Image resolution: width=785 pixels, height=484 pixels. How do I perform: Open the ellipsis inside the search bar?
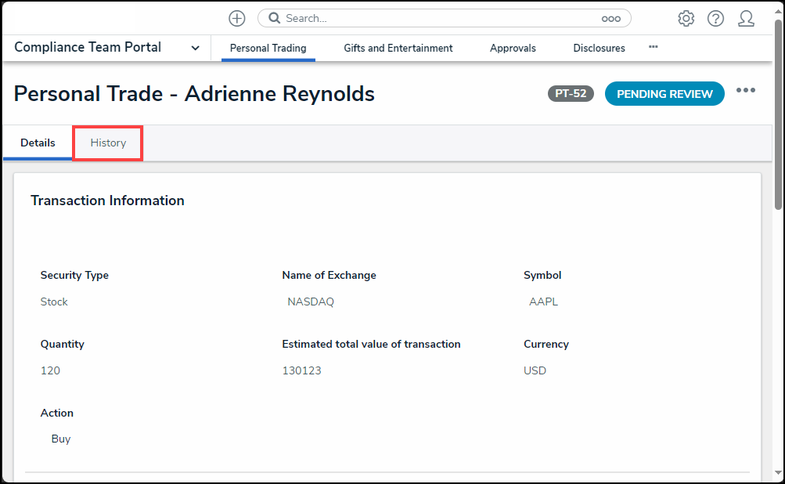610,19
